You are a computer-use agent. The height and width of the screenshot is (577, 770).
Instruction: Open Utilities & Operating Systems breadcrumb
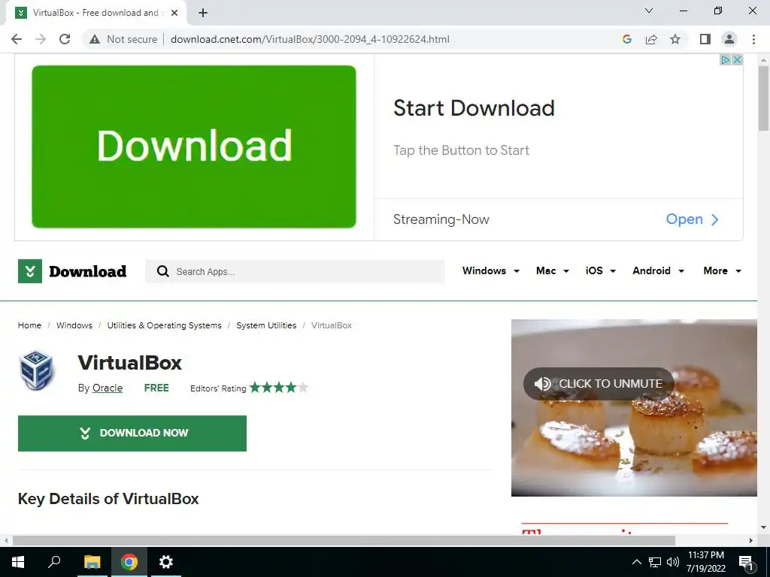click(x=164, y=325)
